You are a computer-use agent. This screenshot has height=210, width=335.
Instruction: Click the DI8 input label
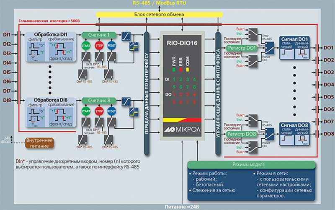click(7, 100)
